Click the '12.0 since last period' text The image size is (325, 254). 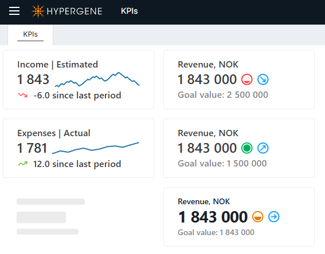(x=77, y=164)
